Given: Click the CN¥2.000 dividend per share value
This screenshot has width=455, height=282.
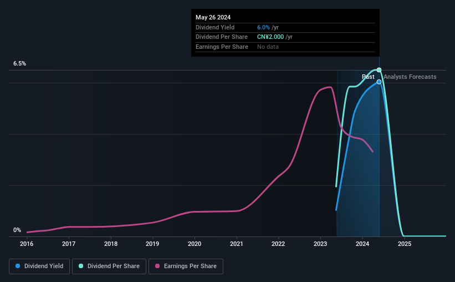Looking at the screenshot, I should click(x=270, y=37).
